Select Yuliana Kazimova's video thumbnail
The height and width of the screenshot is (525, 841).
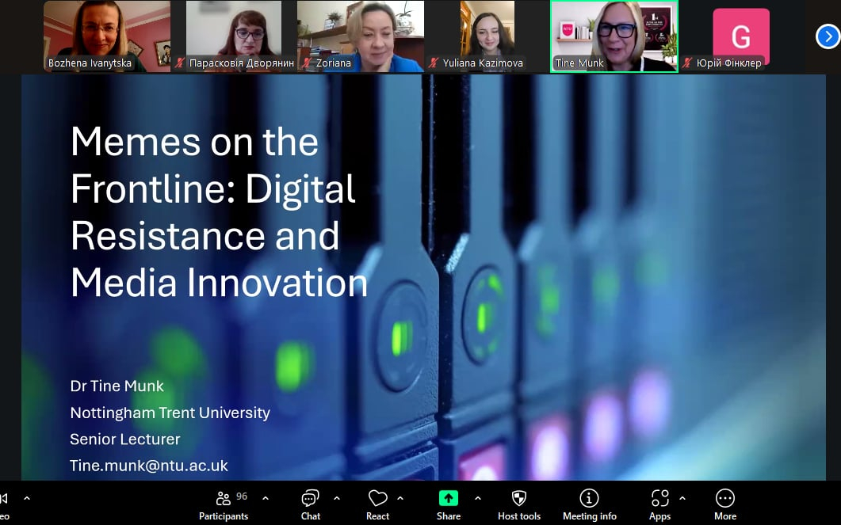click(487, 36)
